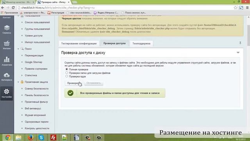Screen dimensions: 250x141
Task: Open Контроль целостности menu item
Action: pos(37,128)
